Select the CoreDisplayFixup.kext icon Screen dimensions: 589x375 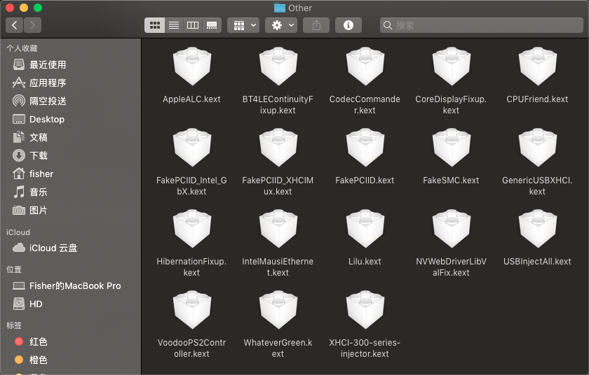pos(451,66)
